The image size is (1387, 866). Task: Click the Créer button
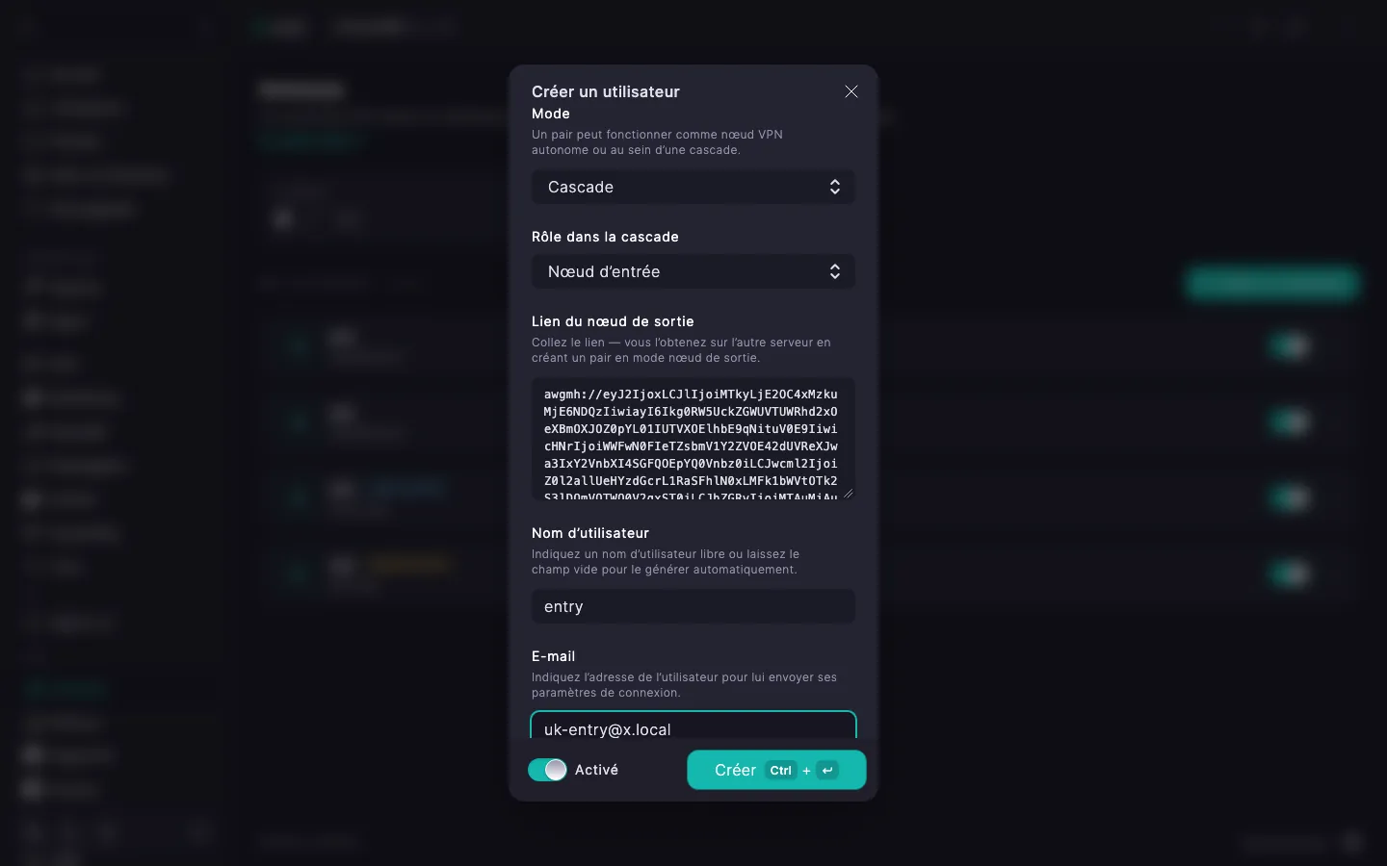[x=776, y=770]
